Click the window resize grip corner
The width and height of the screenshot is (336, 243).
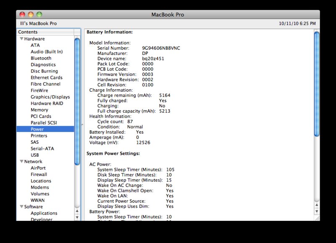point(317,218)
